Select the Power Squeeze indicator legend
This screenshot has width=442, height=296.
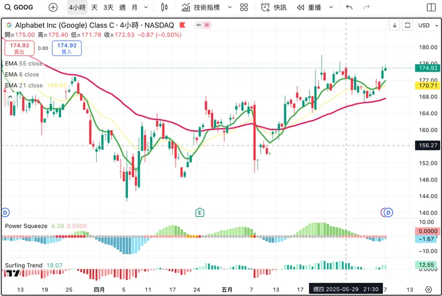(x=26, y=226)
